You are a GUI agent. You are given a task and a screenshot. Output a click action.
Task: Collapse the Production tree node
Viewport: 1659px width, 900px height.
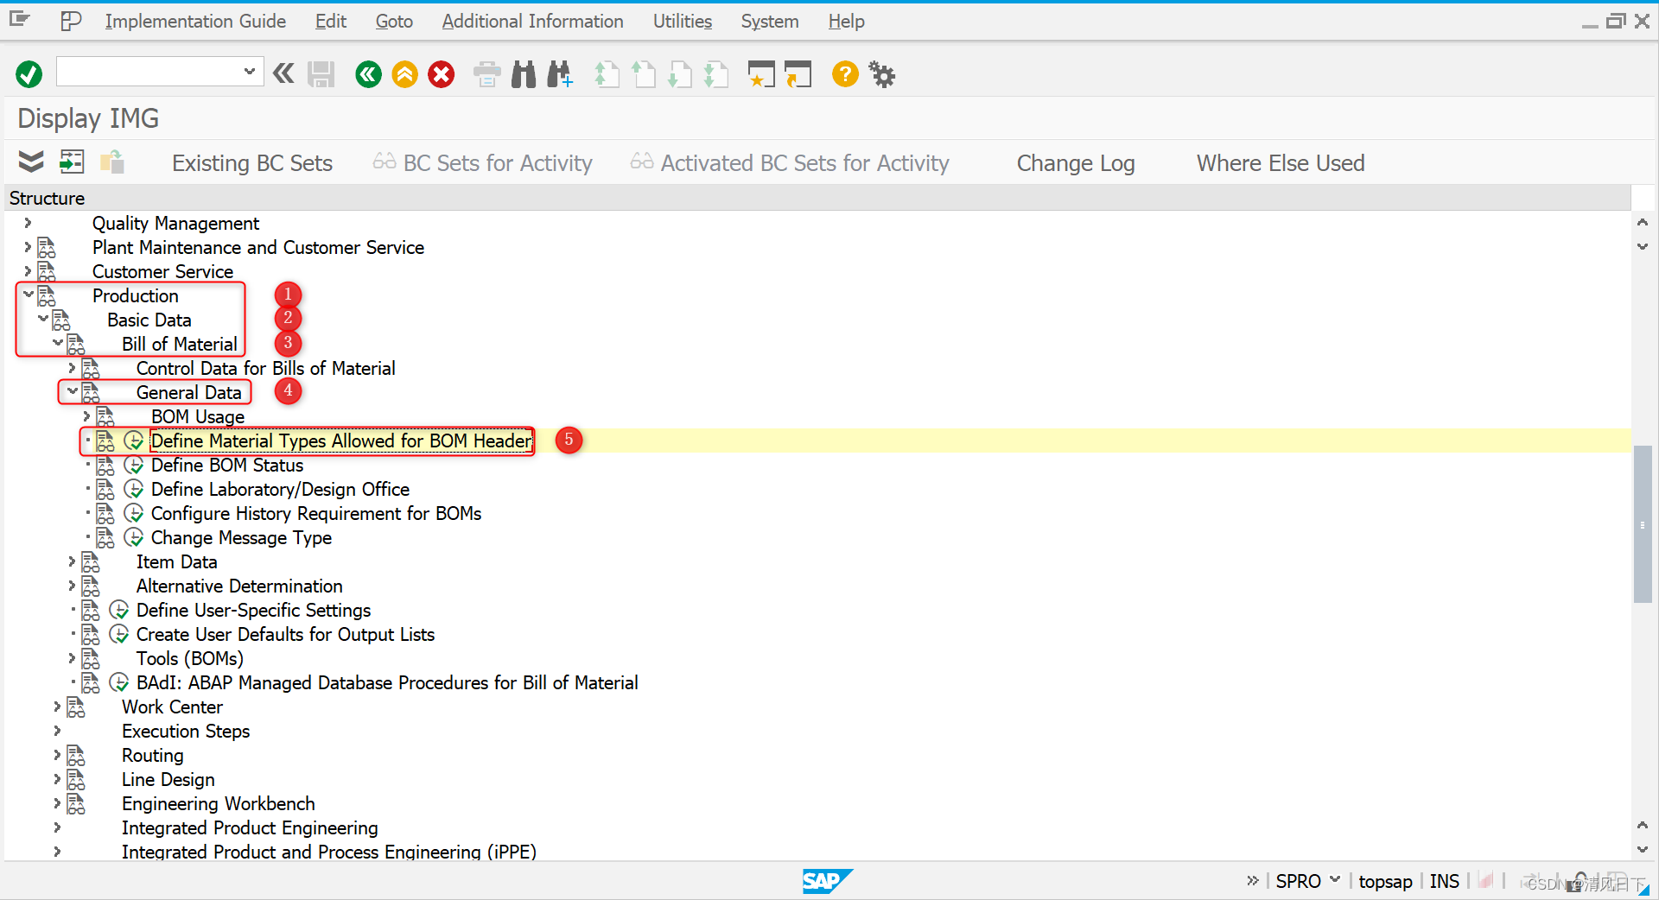(29, 295)
